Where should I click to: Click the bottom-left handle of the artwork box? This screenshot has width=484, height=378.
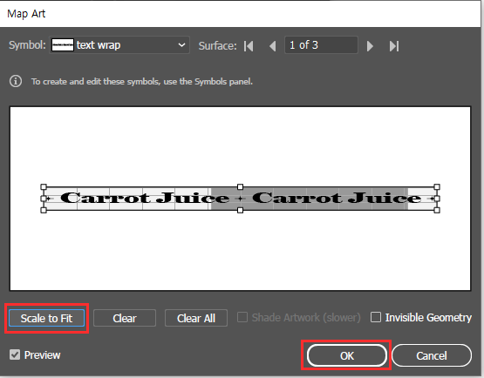(44, 210)
